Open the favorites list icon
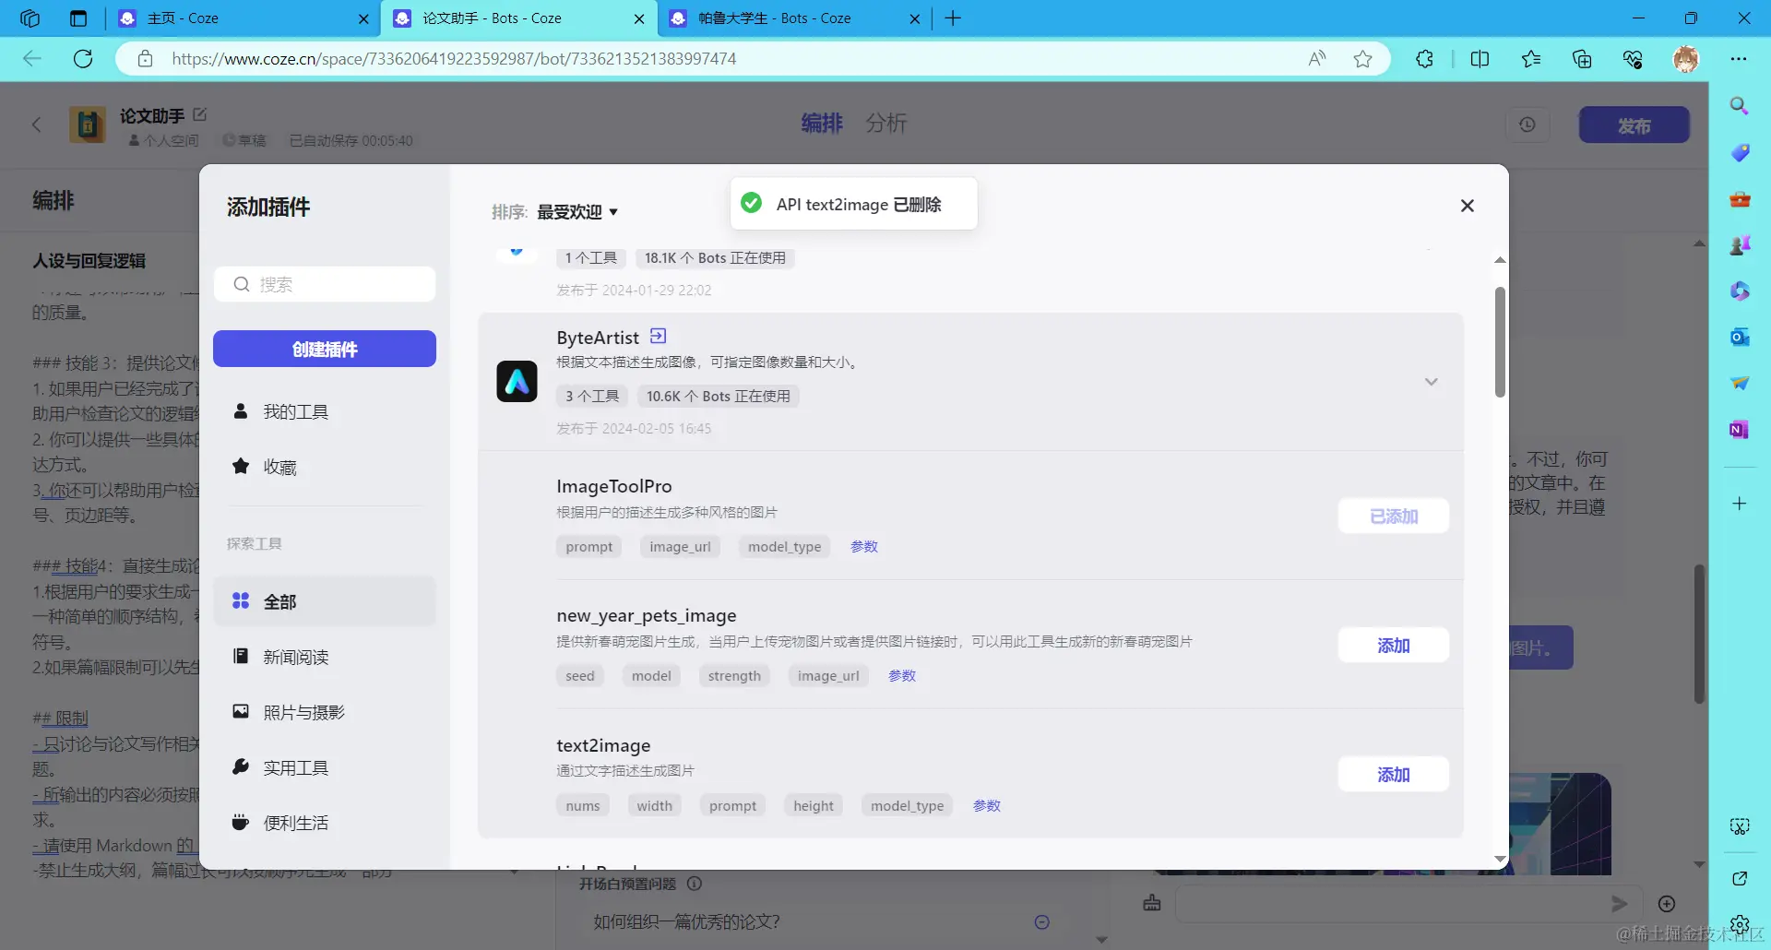 click(x=1531, y=59)
